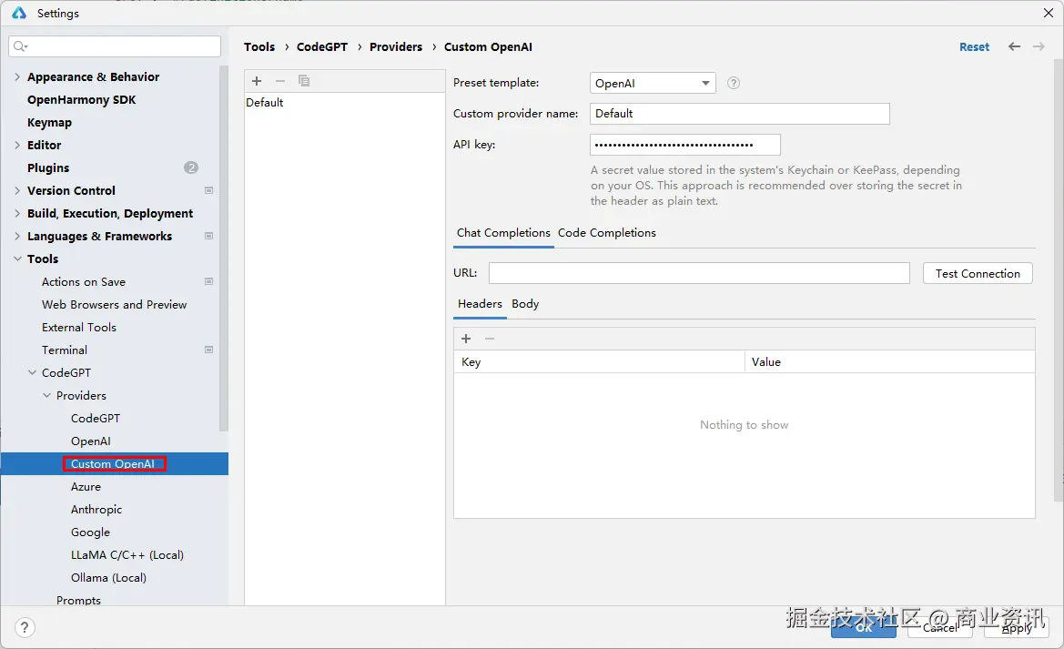Select the Google provider entry
The width and height of the screenshot is (1064, 649).
(x=90, y=532)
